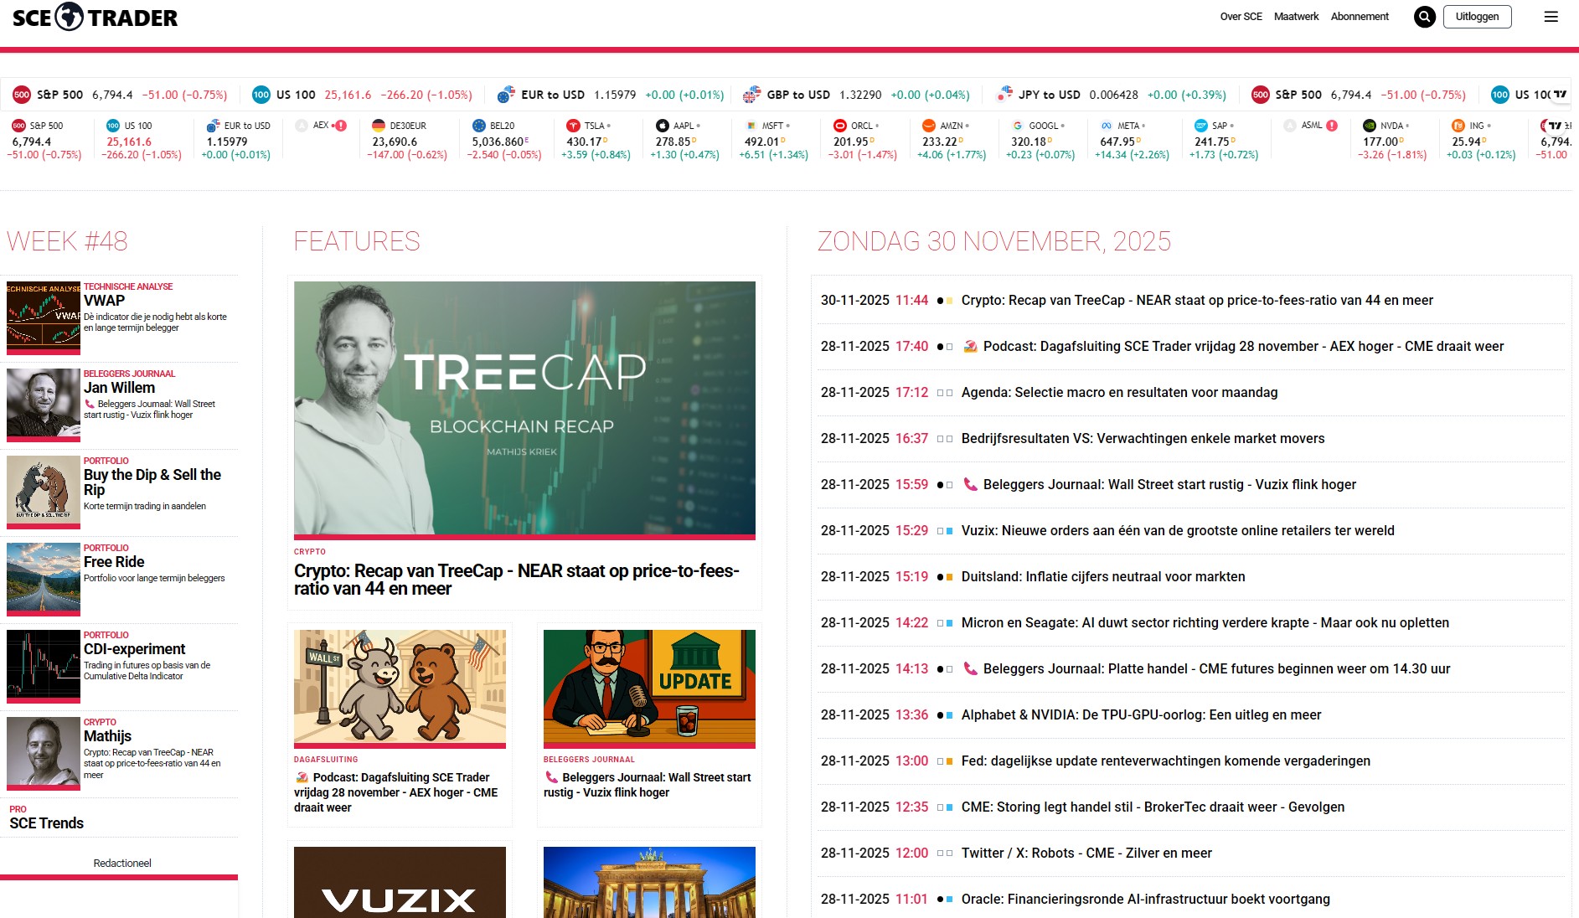Screen dimensions: 1579x918
Task: Select the ASML ticker icon
Action: [x=1290, y=126]
